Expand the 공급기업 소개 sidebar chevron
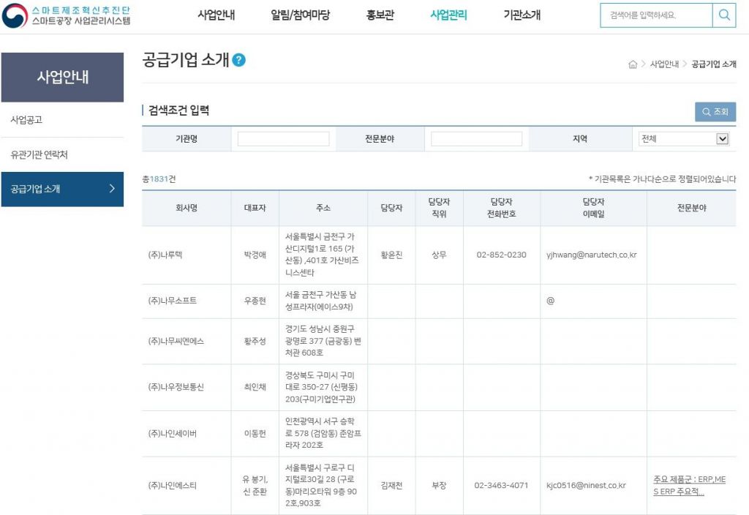This screenshot has height=515, width=749. (112, 189)
